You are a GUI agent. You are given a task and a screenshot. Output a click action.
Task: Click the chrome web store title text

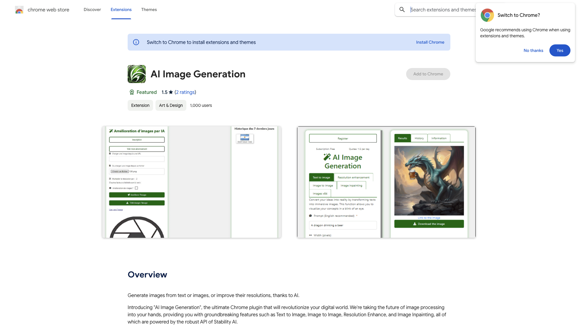(x=48, y=10)
